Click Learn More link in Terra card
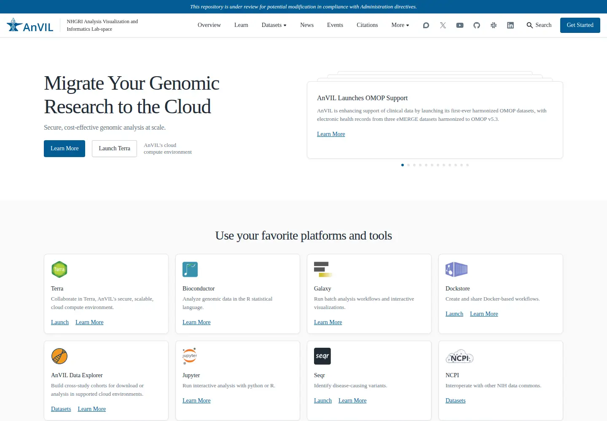Viewport: 607px width, 421px height. (89, 322)
